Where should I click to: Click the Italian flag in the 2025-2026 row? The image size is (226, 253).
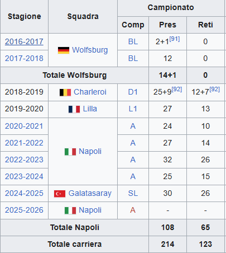pyautogui.click(x=70, y=210)
